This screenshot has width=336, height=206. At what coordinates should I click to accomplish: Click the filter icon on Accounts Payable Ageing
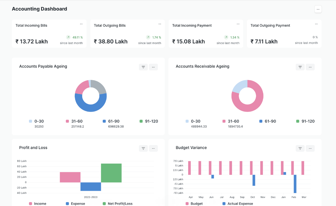pyautogui.click(x=143, y=67)
